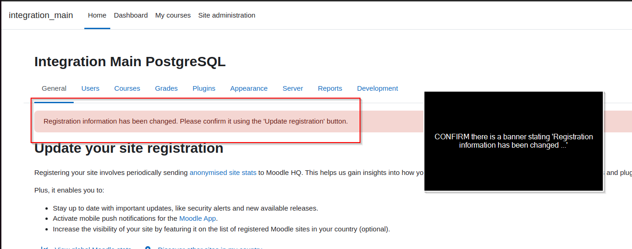Switch to the Users tab
The width and height of the screenshot is (632, 249).
[x=90, y=88]
